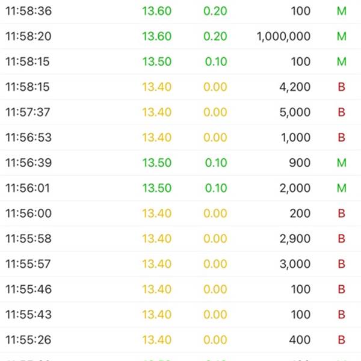361x361 pixels.
Task: Select the 11:55:43 trade row
Action: click(180, 315)
